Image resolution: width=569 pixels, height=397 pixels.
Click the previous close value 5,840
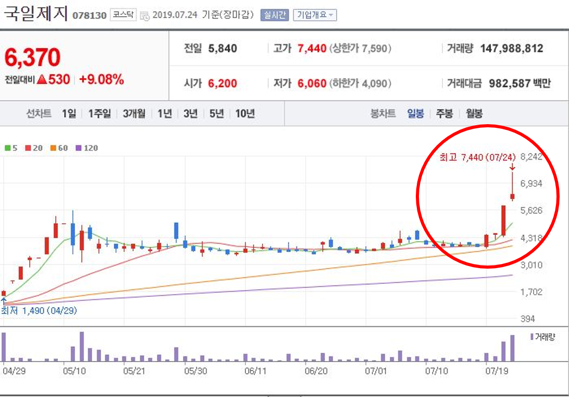click(222, 49)
